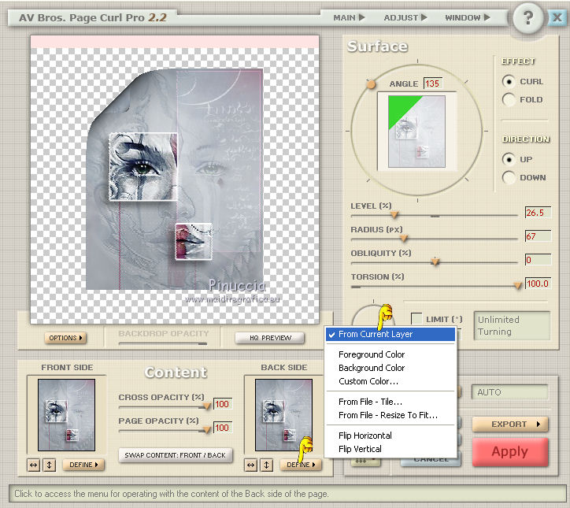Select Flip Horizontal in the menu
This screenshot has height=508, width=570.
pyautogui.click(x=390, y=436)
